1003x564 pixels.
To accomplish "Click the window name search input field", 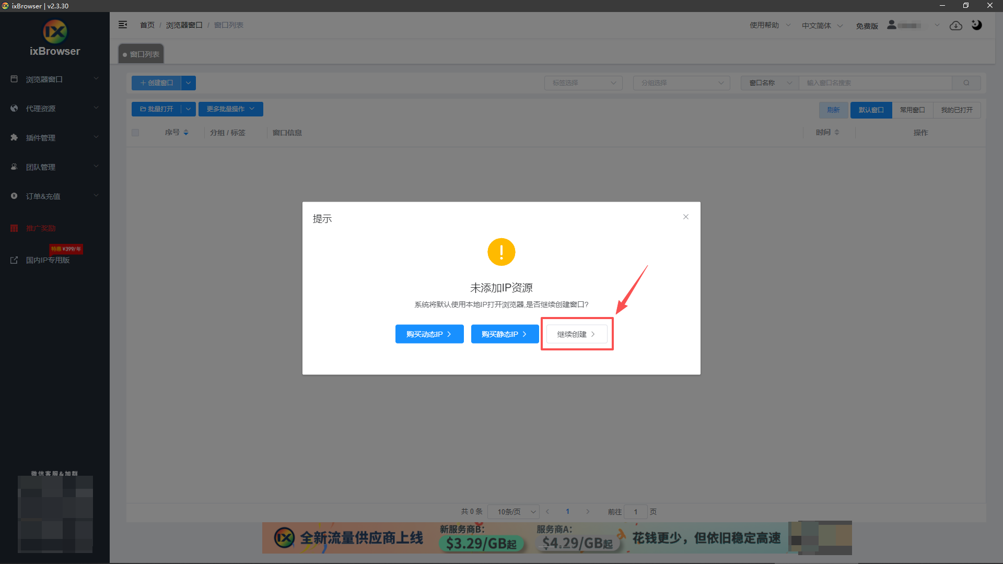I will pos(876,83).
